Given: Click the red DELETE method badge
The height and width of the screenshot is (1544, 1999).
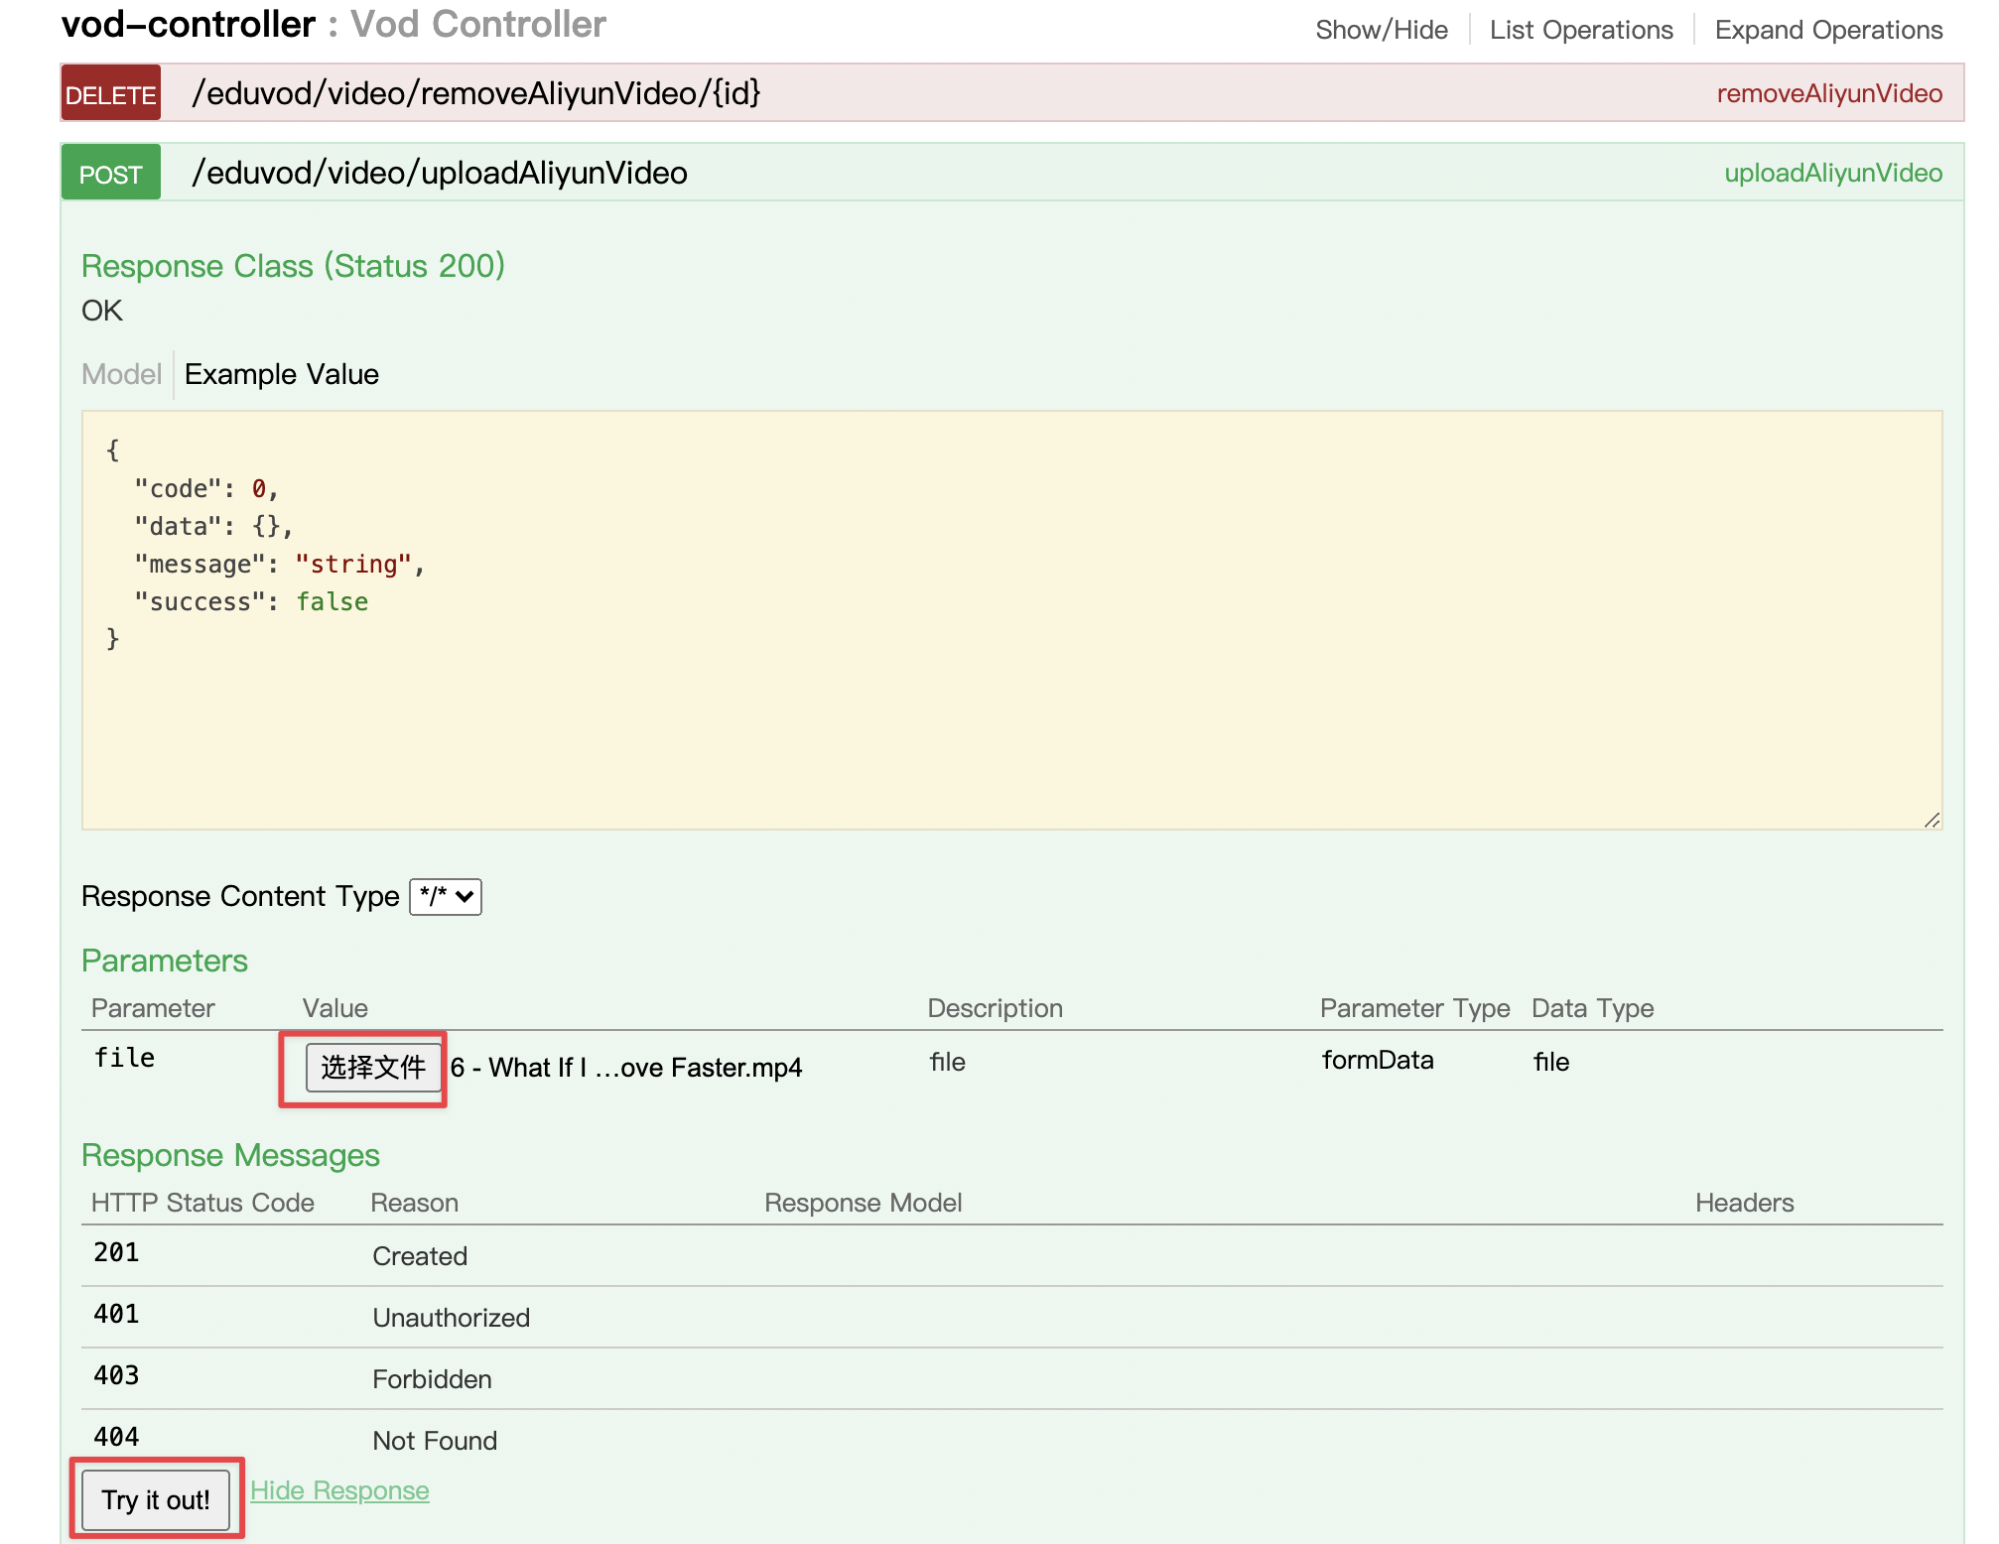Looking at the screenshot, I should tap(111, 93).
